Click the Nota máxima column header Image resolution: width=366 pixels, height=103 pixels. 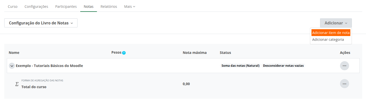(195, 53)
